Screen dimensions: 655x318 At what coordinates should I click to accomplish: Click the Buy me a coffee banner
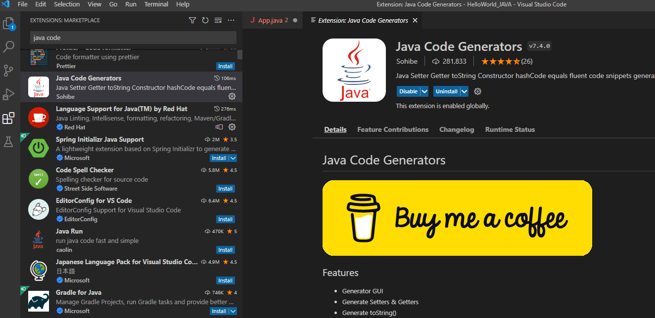457,218
